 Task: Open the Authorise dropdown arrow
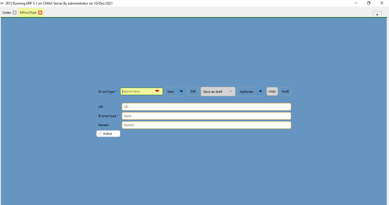coord(260,92)
